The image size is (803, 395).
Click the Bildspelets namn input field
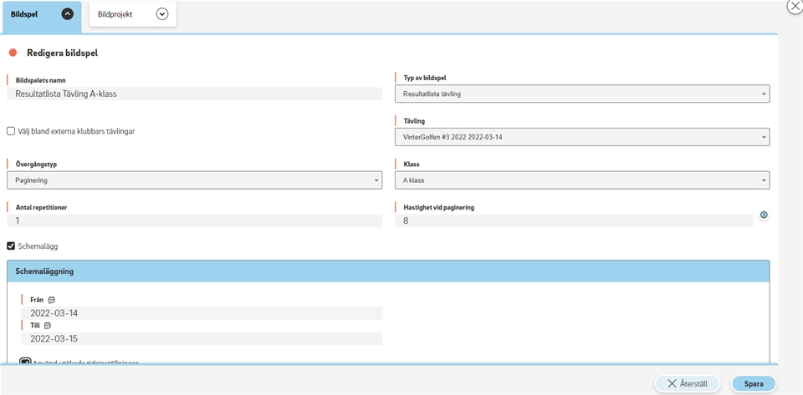tap(194, 94)
